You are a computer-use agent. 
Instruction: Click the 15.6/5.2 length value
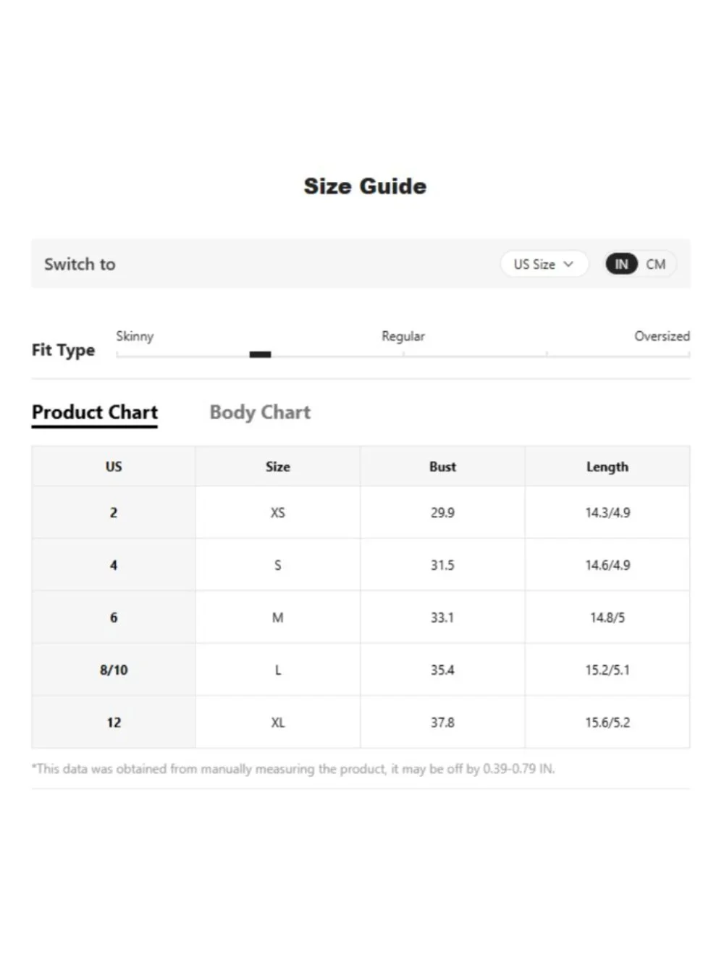[607, 723]
